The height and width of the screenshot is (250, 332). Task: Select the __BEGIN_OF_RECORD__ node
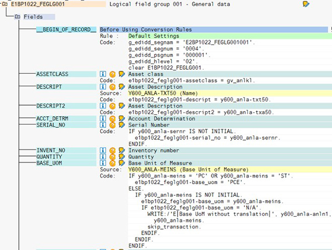[66, 29]
